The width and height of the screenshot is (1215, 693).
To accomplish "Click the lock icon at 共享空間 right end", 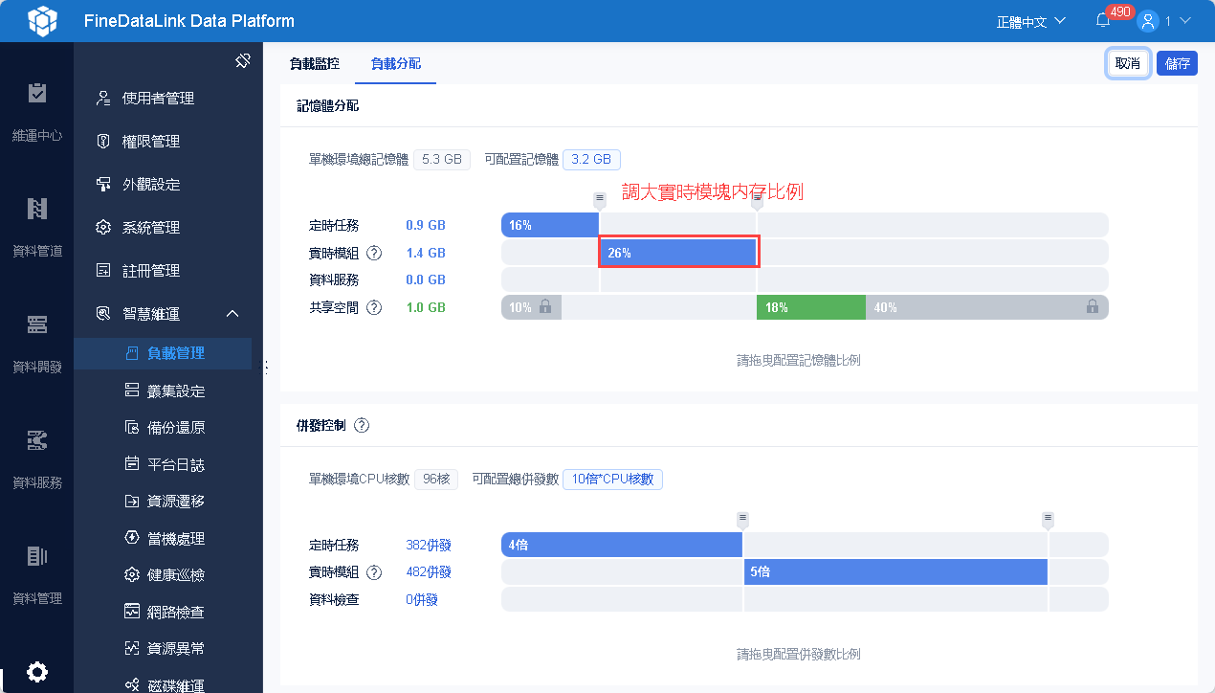I will [x=1092, y=307].
